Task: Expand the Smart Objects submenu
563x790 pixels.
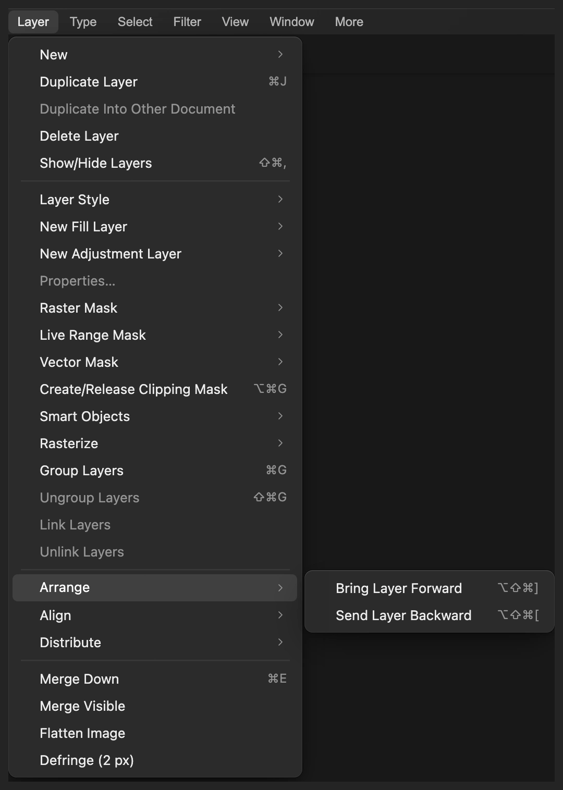Action: tap(155, 416)
